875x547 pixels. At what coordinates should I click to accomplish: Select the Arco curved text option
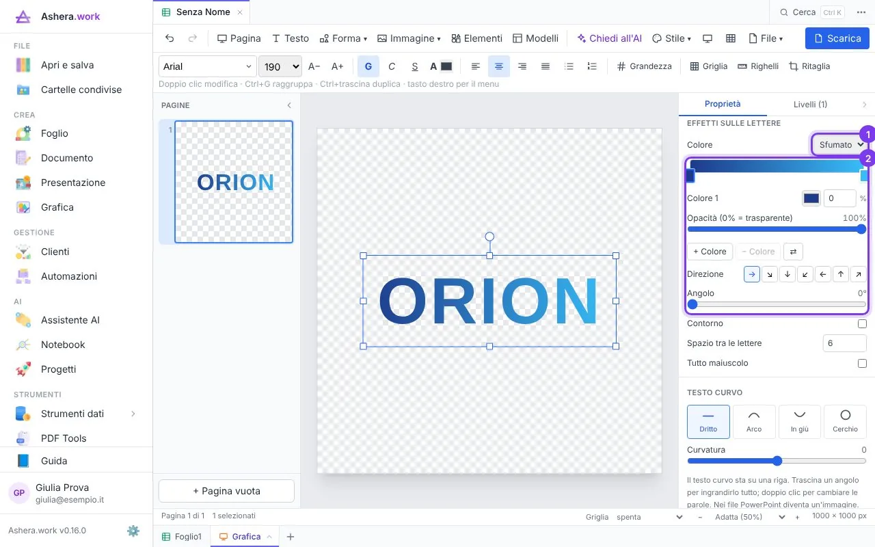pyautogui.click(x=754, y=422)
